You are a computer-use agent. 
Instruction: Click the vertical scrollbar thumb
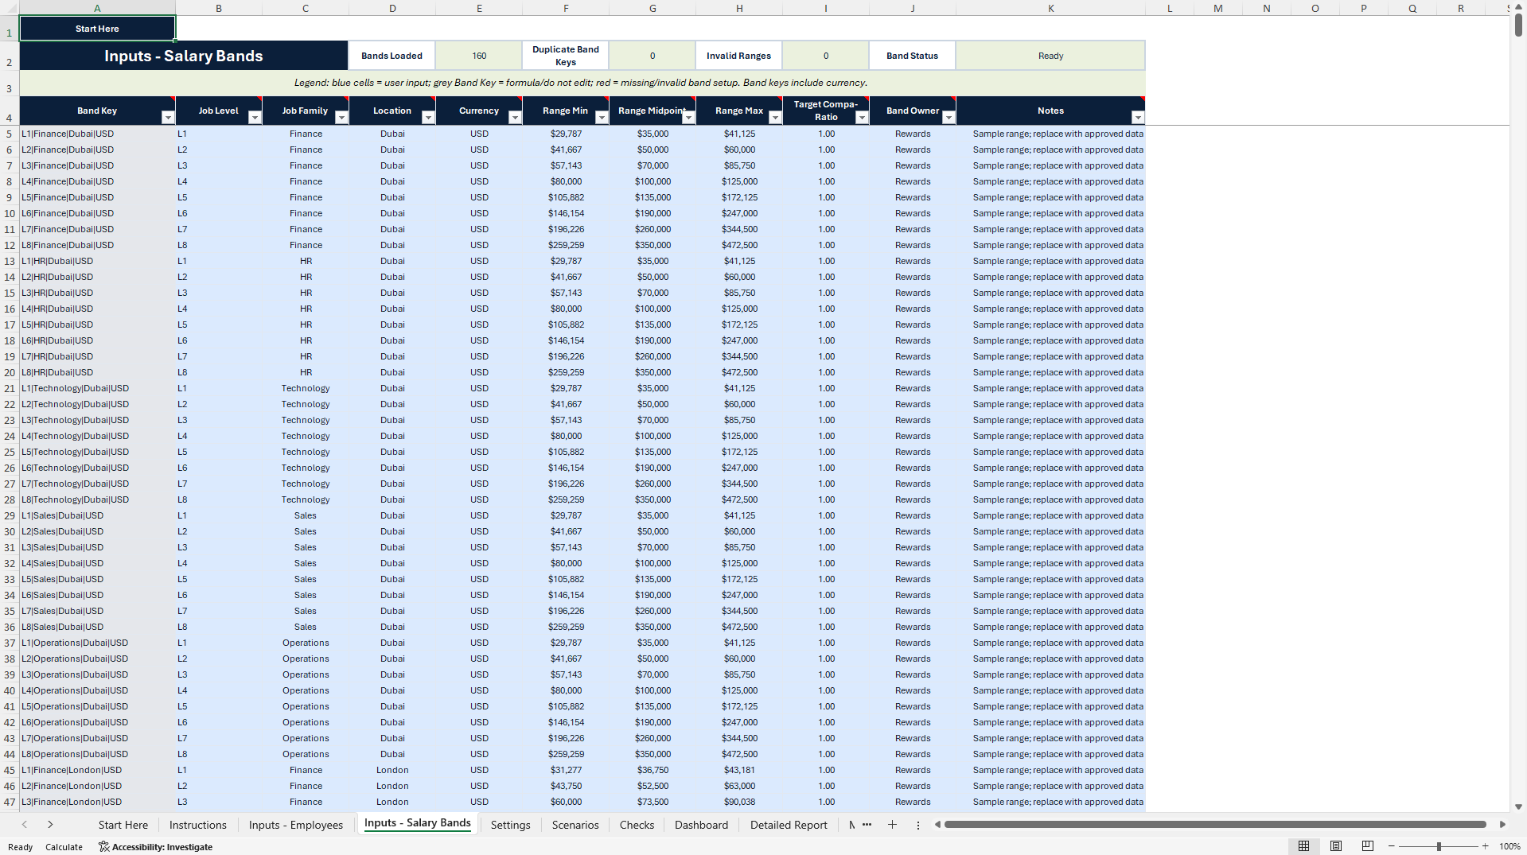tap(1518, 24)
